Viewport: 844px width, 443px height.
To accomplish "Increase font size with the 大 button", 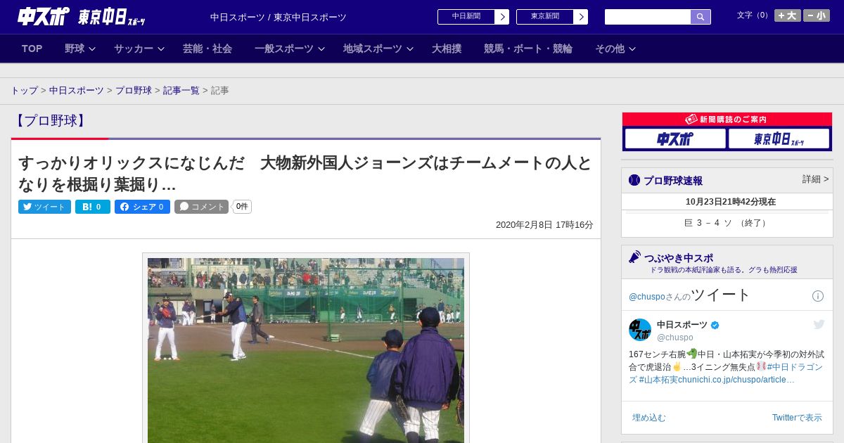I will pyautogui.click(x=788, y=15).
